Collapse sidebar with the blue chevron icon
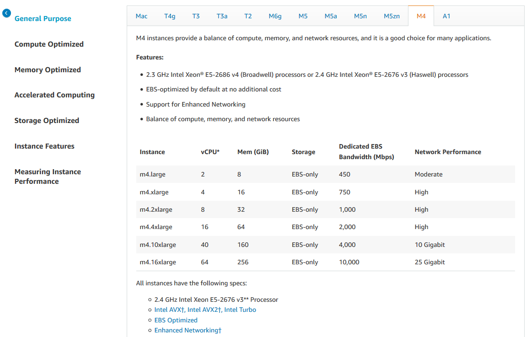 pos(6,13)
